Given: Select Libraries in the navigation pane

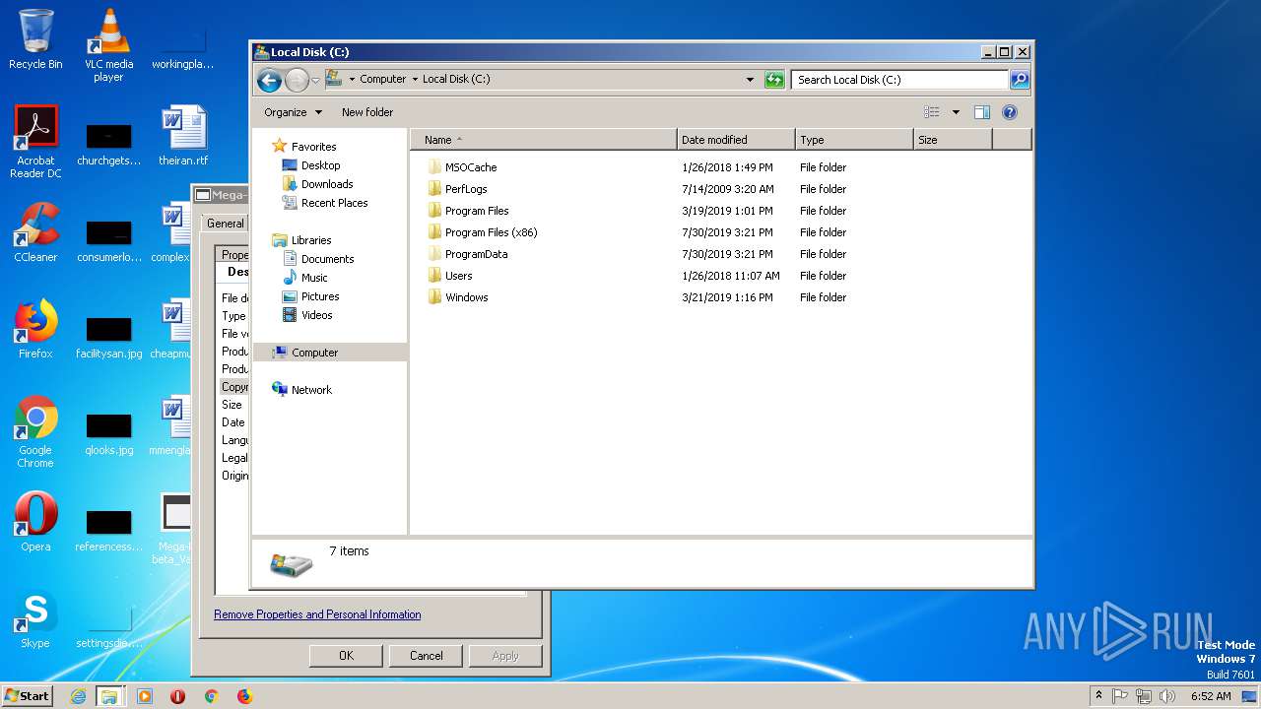Looking at the screenshot, I should 310,240.
